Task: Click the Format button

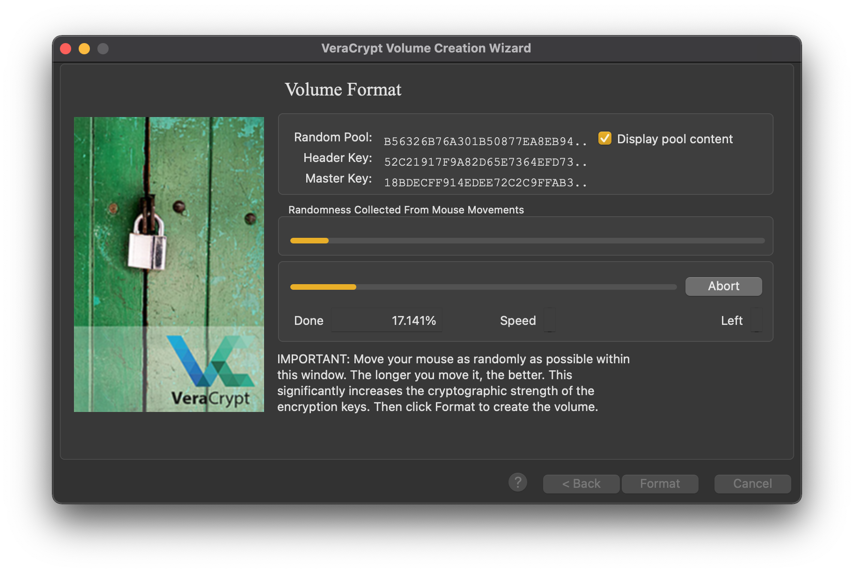Action: coord(660,484)
